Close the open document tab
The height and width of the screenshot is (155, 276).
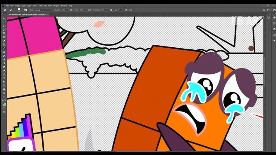pyautogui.click(x=48, y=14)
